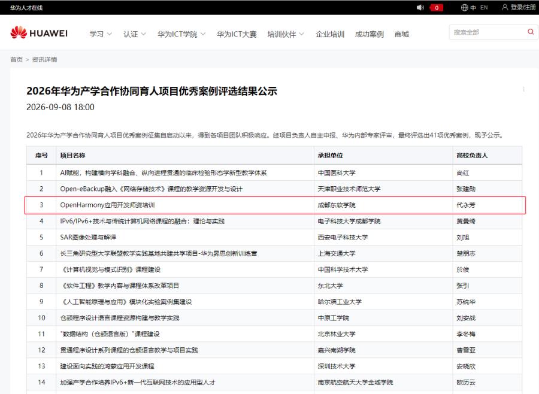Click the Huawei logo

click(39, 33)
